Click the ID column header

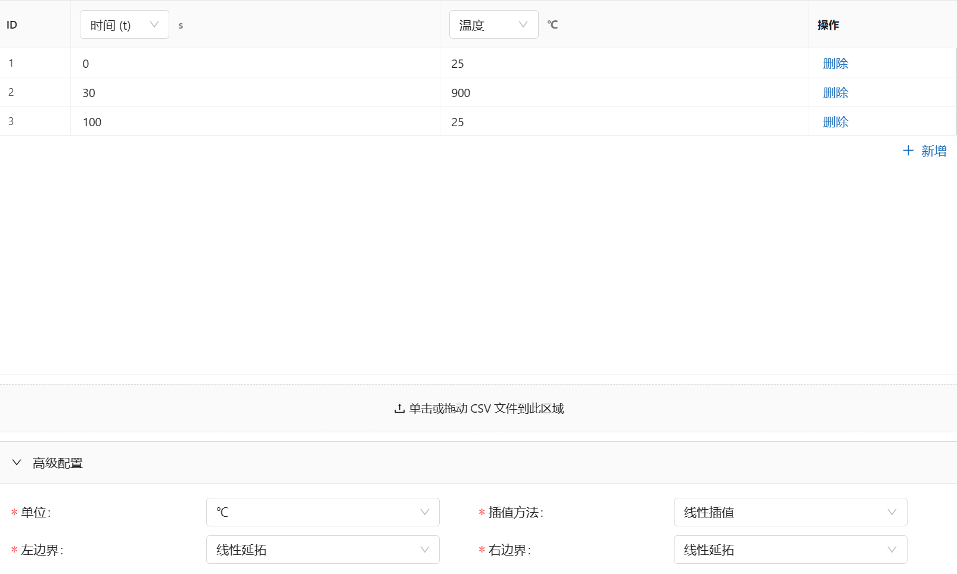pyautogui.click(x=35, y=24)
